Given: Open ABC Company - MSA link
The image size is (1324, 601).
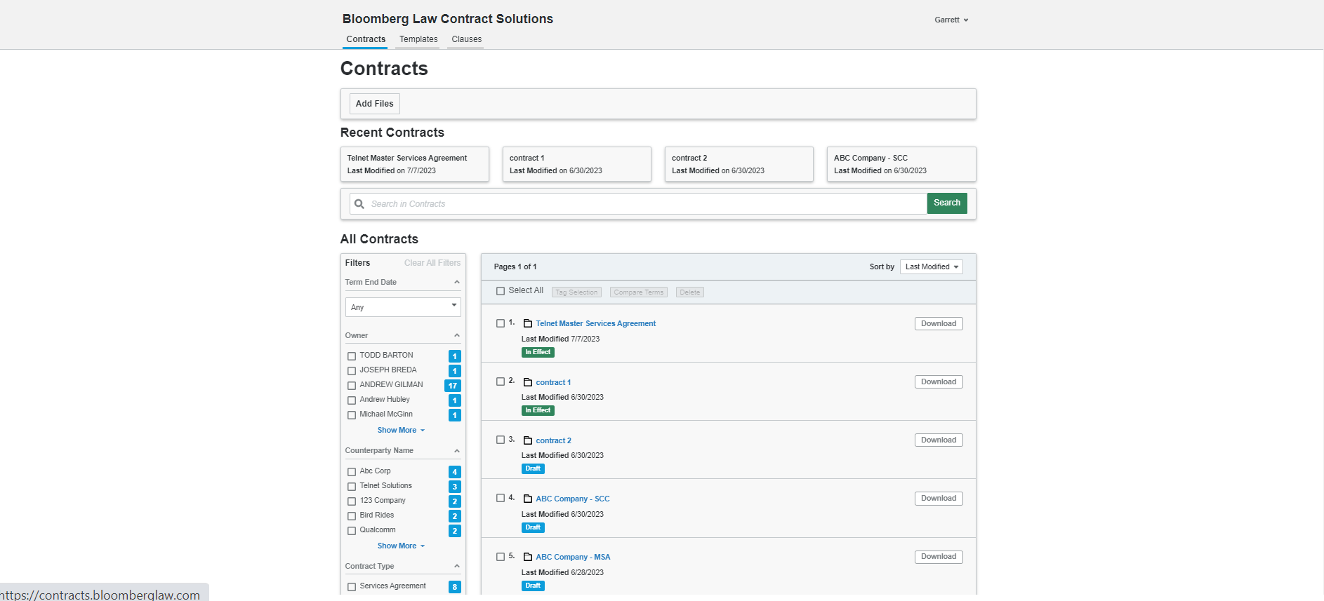Looking at the screenshot, I should click(573, 557).
